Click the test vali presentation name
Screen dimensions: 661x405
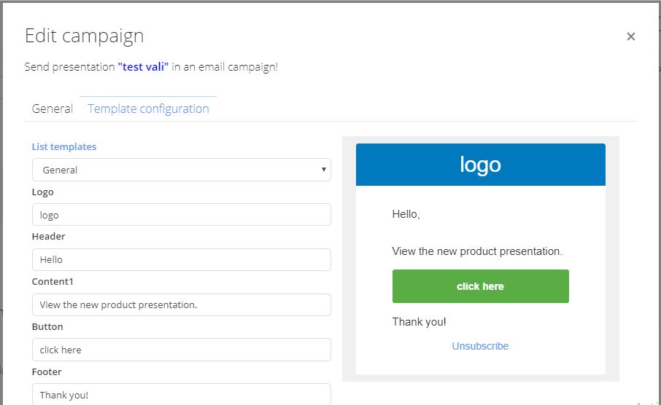coord(143,67)
